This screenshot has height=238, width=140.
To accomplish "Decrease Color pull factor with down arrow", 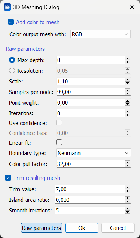I will (x=128, y=166).
